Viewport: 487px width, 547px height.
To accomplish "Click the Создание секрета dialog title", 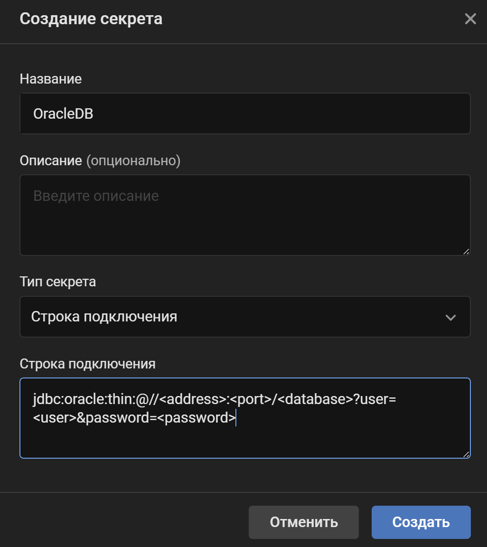I will pos(90,19).
